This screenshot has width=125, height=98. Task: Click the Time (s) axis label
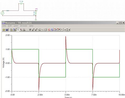click(x=68, y=97)
